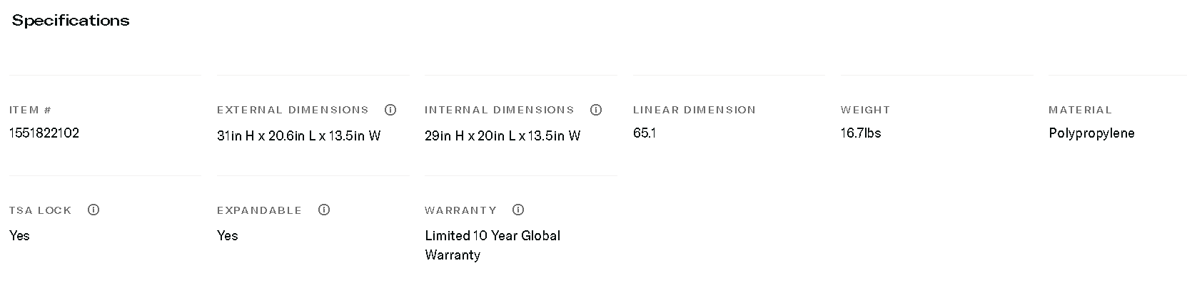The width and height of the screenshot is (1187, 308).
Task: Click the Polypropylene material value
Action: tap(1091, 133)
